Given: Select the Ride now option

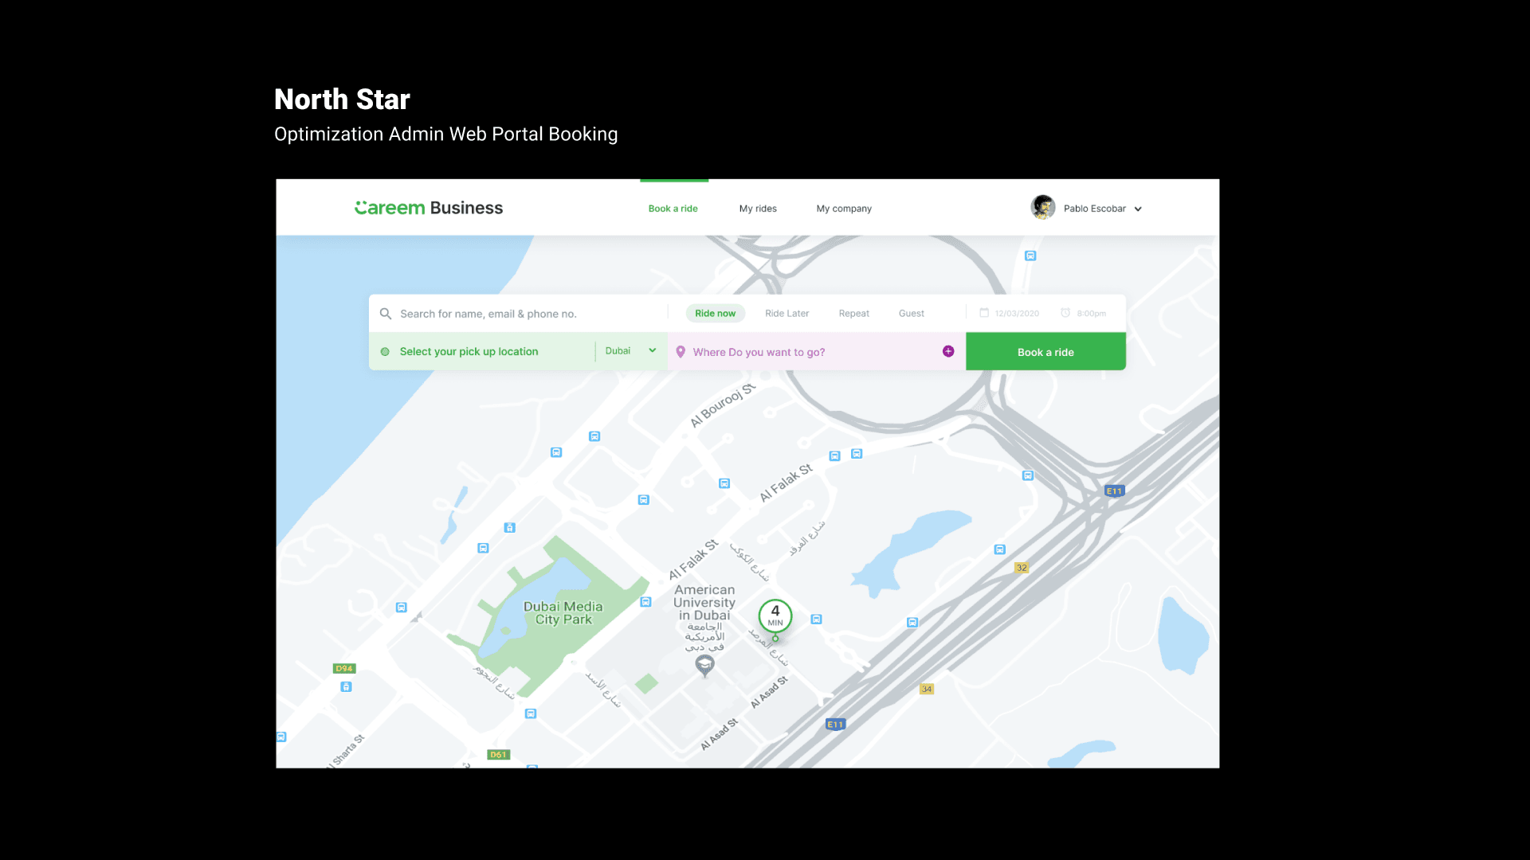Looking at the screenshot, I should click(716, 314).
